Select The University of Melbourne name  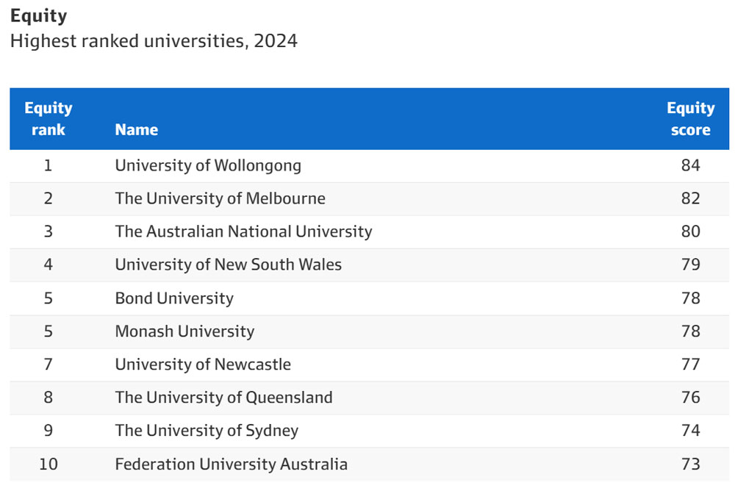(x=220, y=198)
